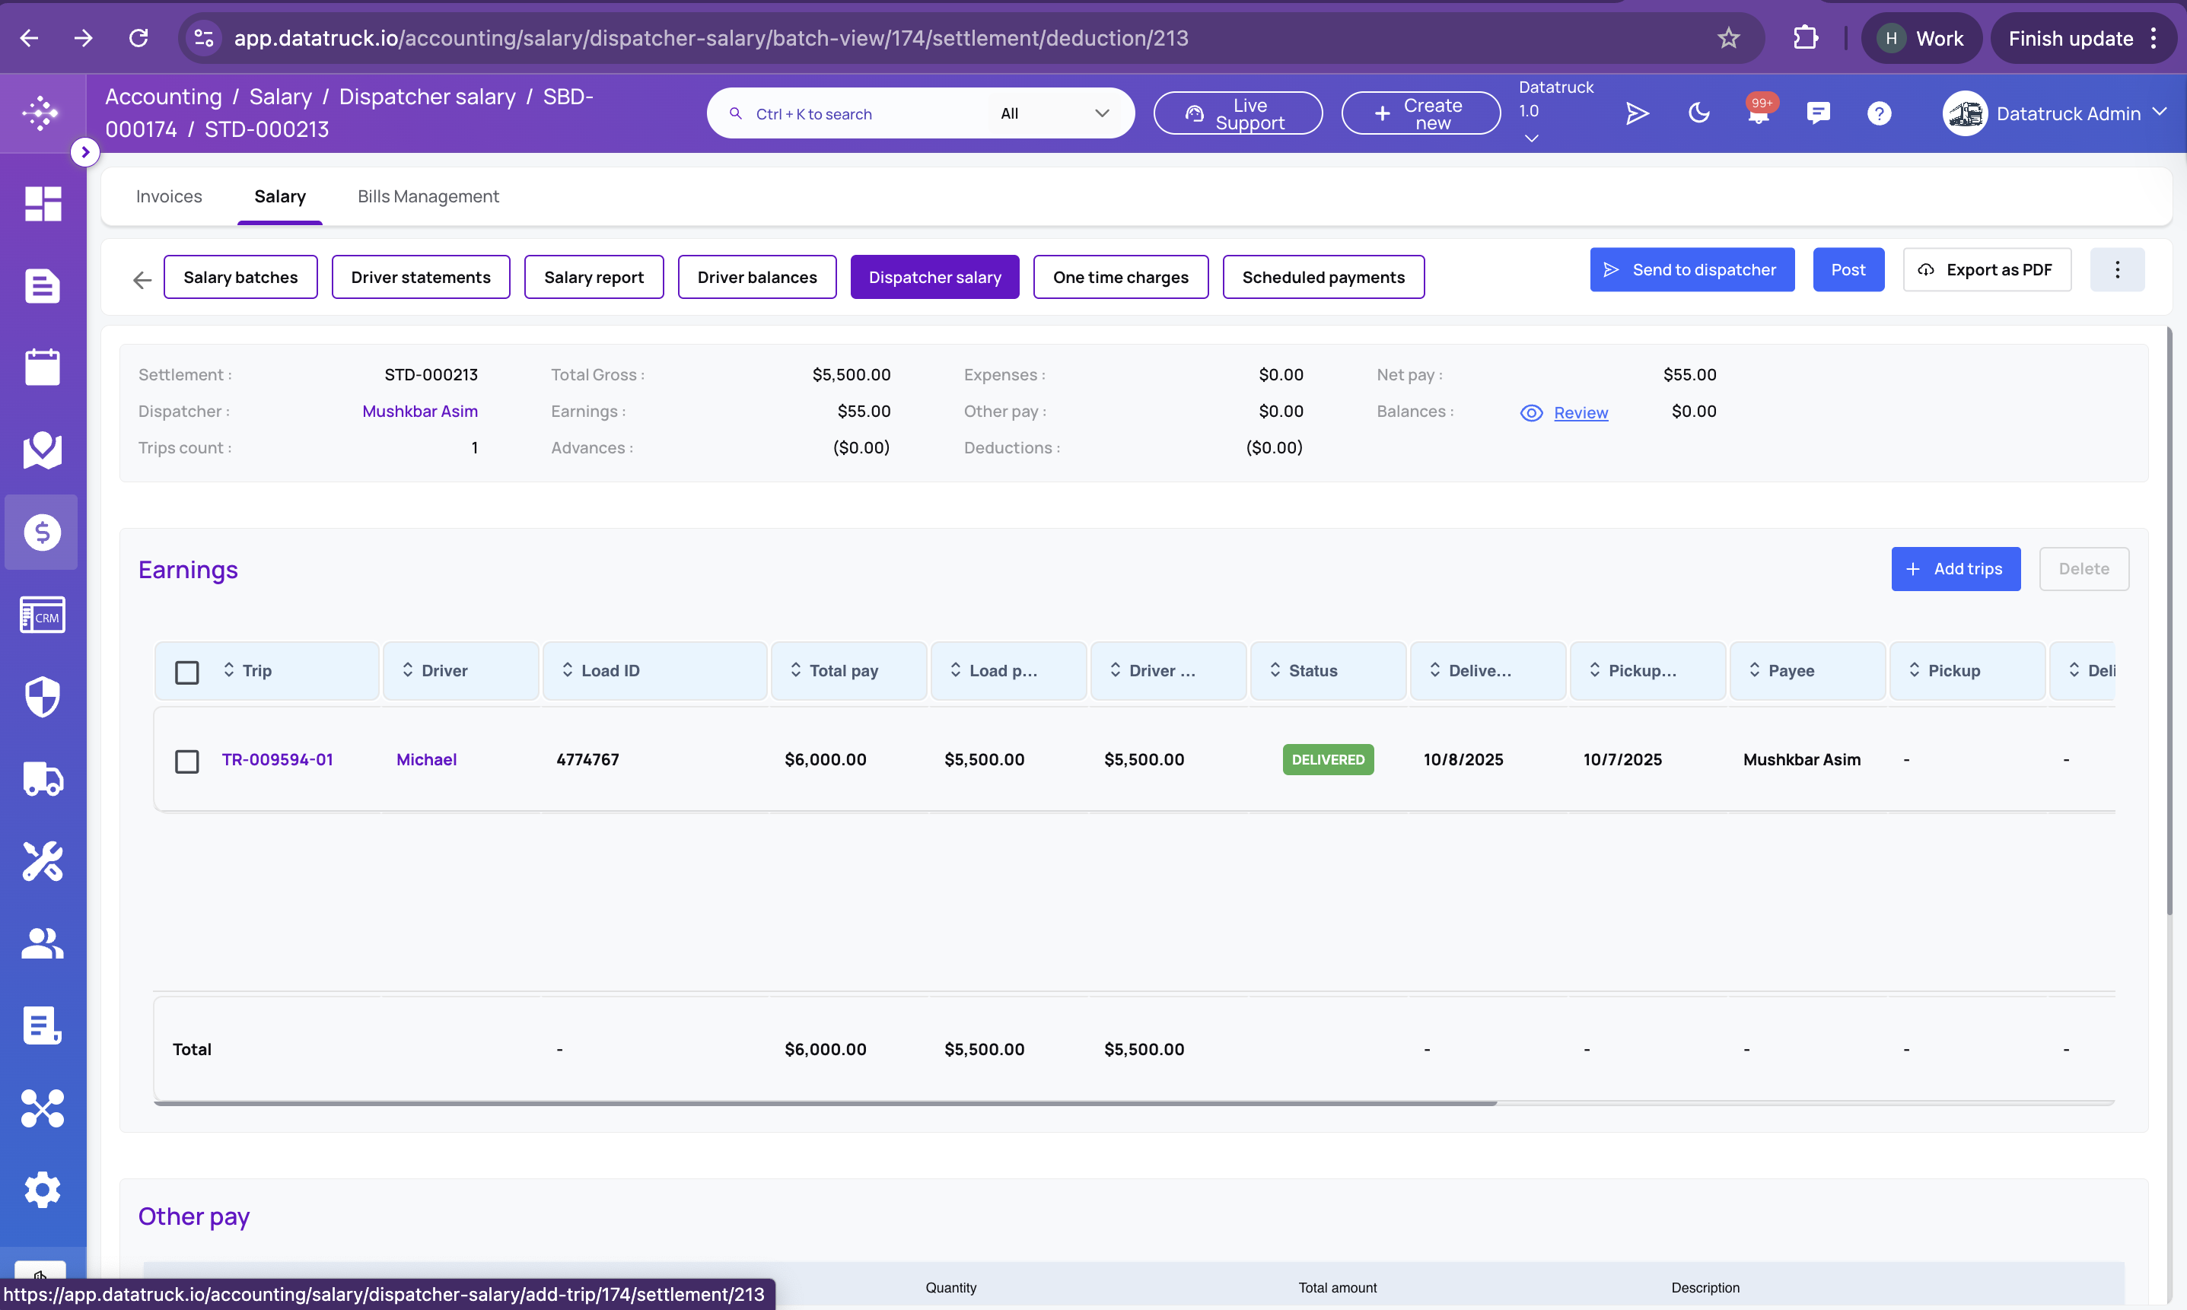Screen dimensions: 2187x1310
Task: Open the truck fleet sidebar icon
Action: coord(42,780)
